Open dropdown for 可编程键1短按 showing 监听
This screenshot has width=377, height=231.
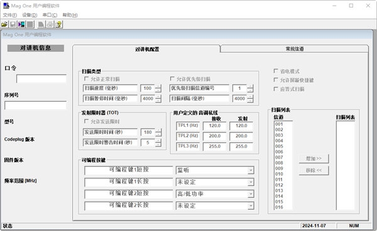click(x=251, y=171)
